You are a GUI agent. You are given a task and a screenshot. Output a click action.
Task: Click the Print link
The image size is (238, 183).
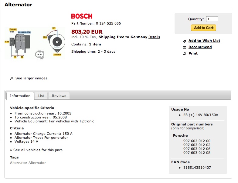click(193, 53)
